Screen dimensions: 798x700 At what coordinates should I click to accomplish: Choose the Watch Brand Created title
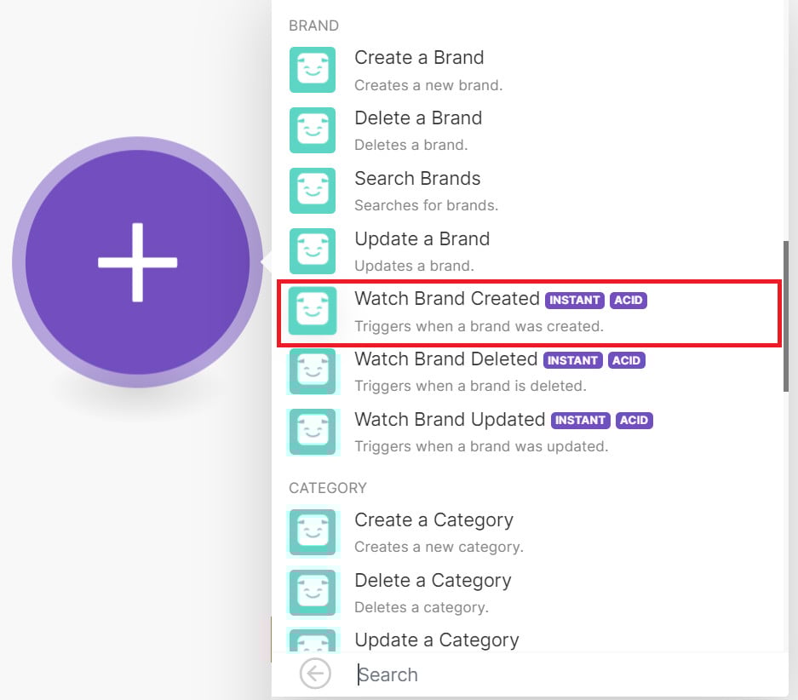[447, 299]
